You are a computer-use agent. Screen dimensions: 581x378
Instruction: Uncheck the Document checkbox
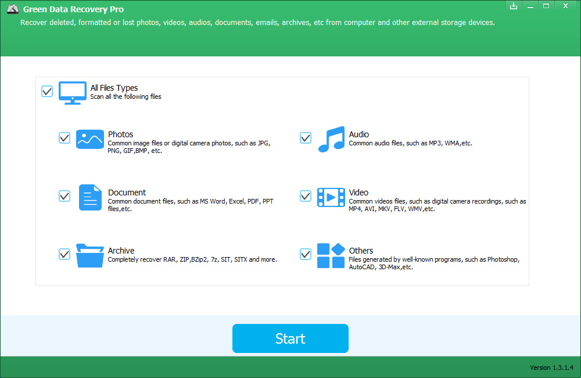64,196
